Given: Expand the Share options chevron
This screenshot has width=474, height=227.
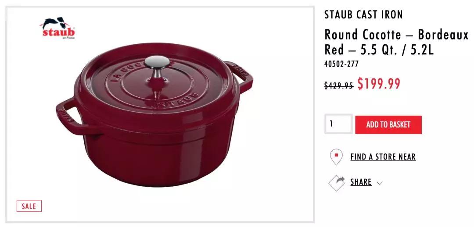Looking at the screenshot, I should coord(380,183).
